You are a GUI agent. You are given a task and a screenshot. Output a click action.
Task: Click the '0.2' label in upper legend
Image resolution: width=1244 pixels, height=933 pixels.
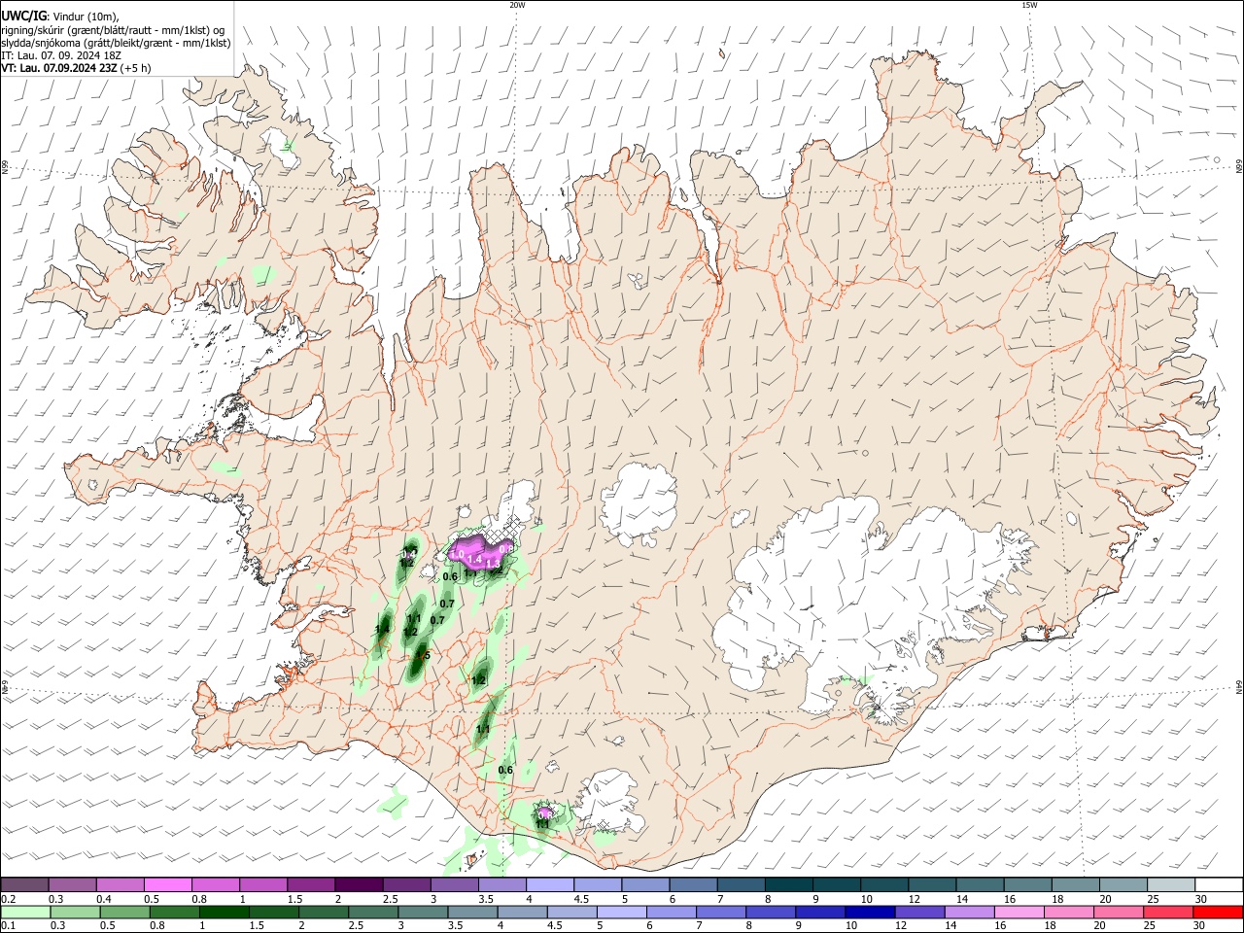pos(9,899)
